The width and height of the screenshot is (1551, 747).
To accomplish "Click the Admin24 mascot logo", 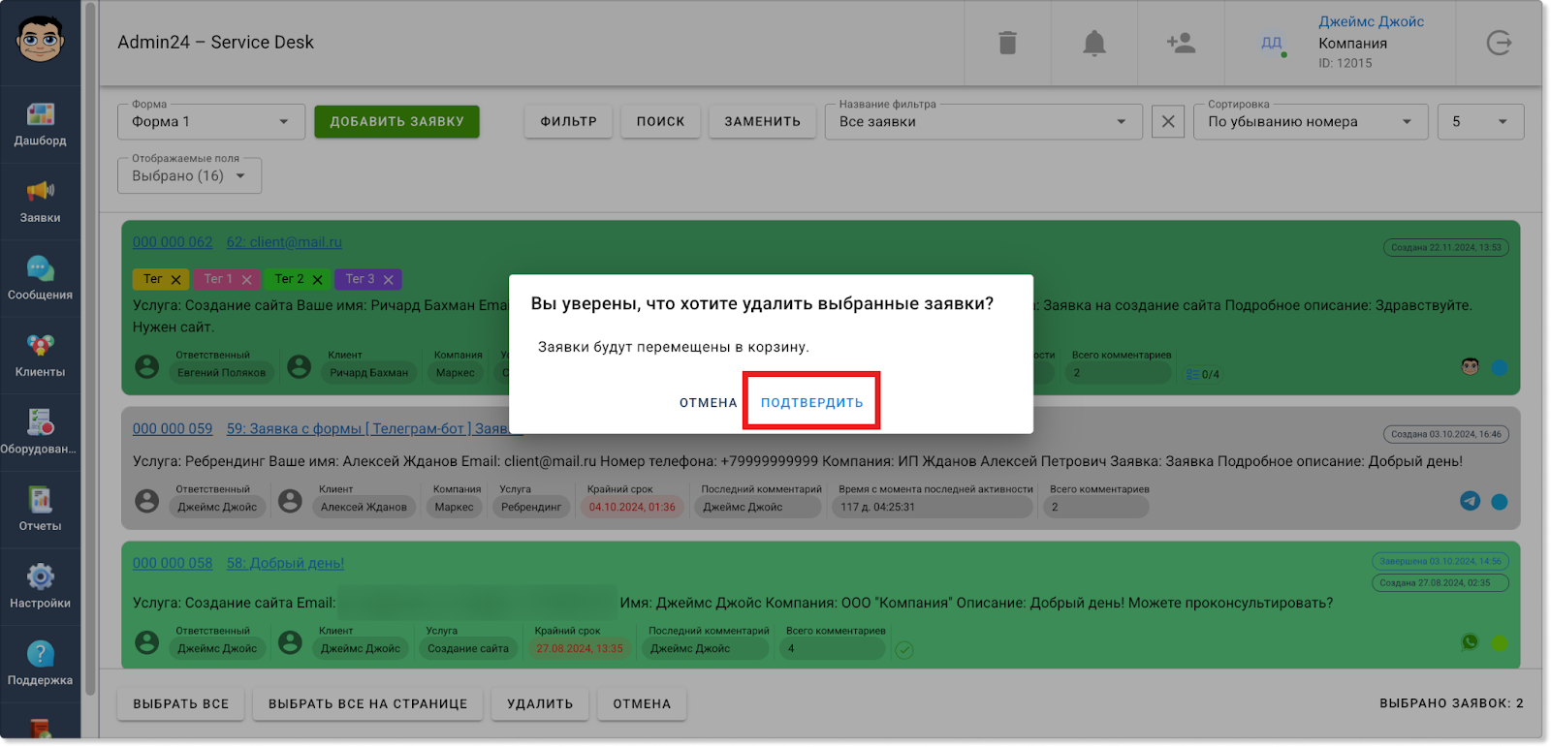I will pos(40,41).
